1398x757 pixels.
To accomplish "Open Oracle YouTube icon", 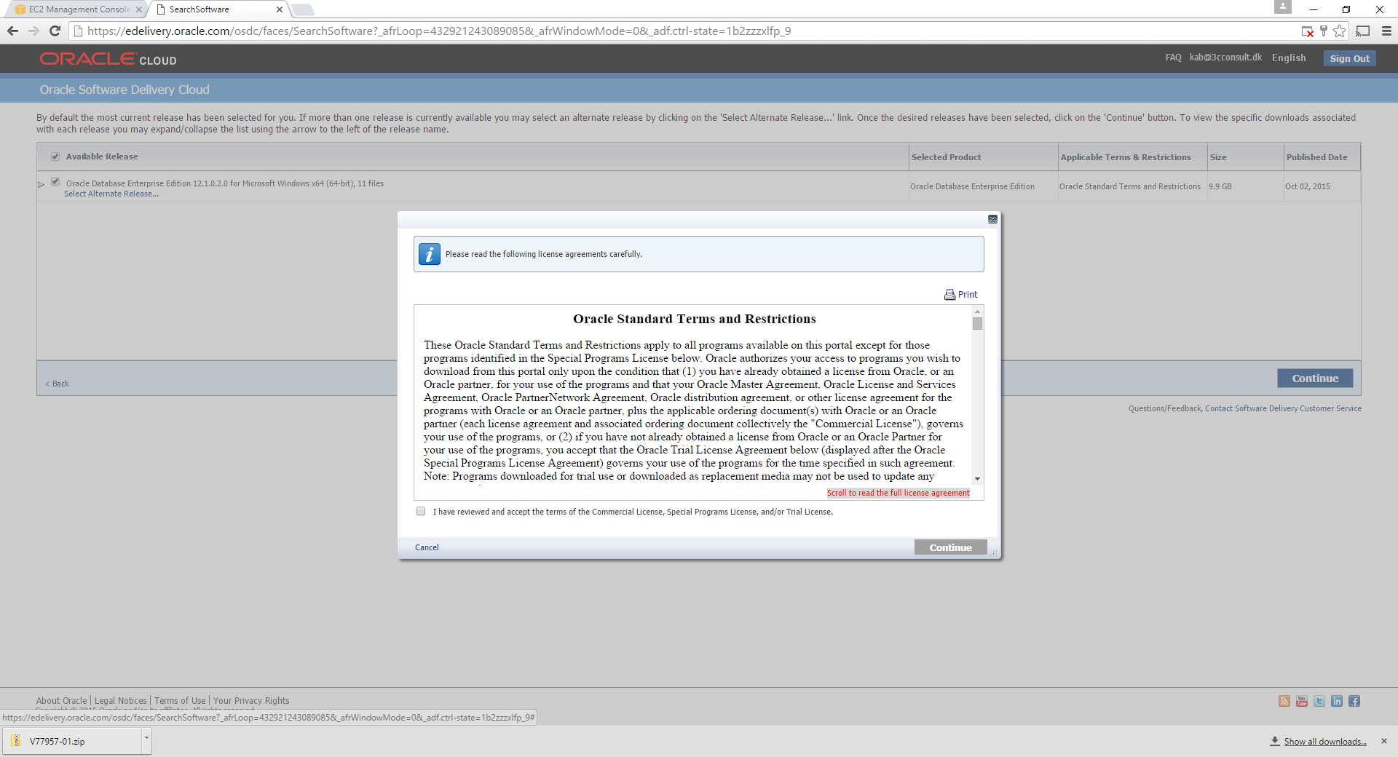I will coord(1302,701).
